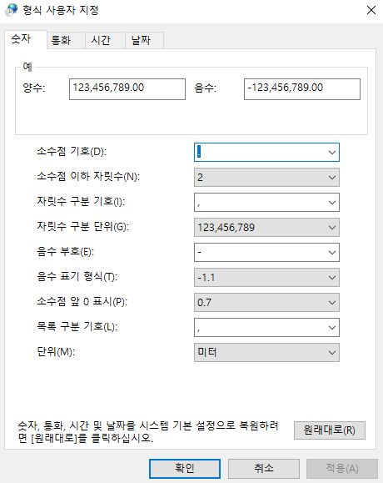Click the 소수점 기호(D) label

pyautogui.click(x=72, y=152)
